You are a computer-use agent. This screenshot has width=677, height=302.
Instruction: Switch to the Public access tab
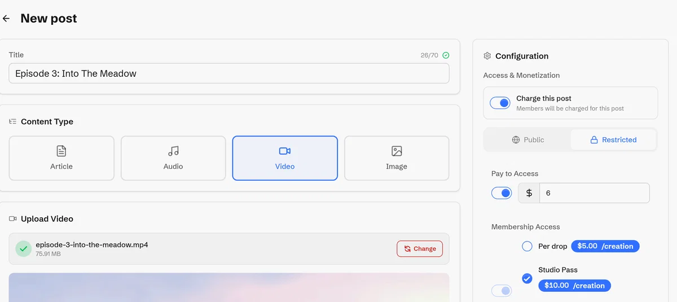coord(527,139)
